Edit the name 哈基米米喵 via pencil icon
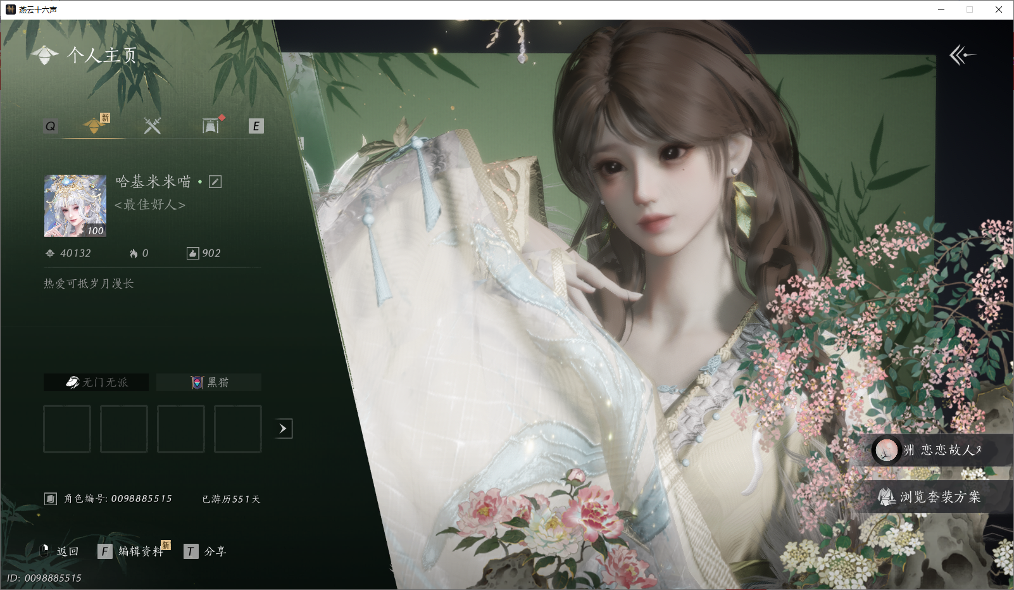The width and height of the screenshot is (1014, 590). (x=215, y=182)
